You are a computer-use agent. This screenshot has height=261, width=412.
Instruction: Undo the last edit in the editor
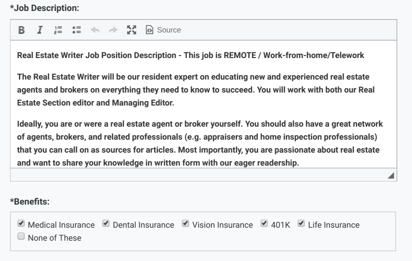(x=95, y=30)
